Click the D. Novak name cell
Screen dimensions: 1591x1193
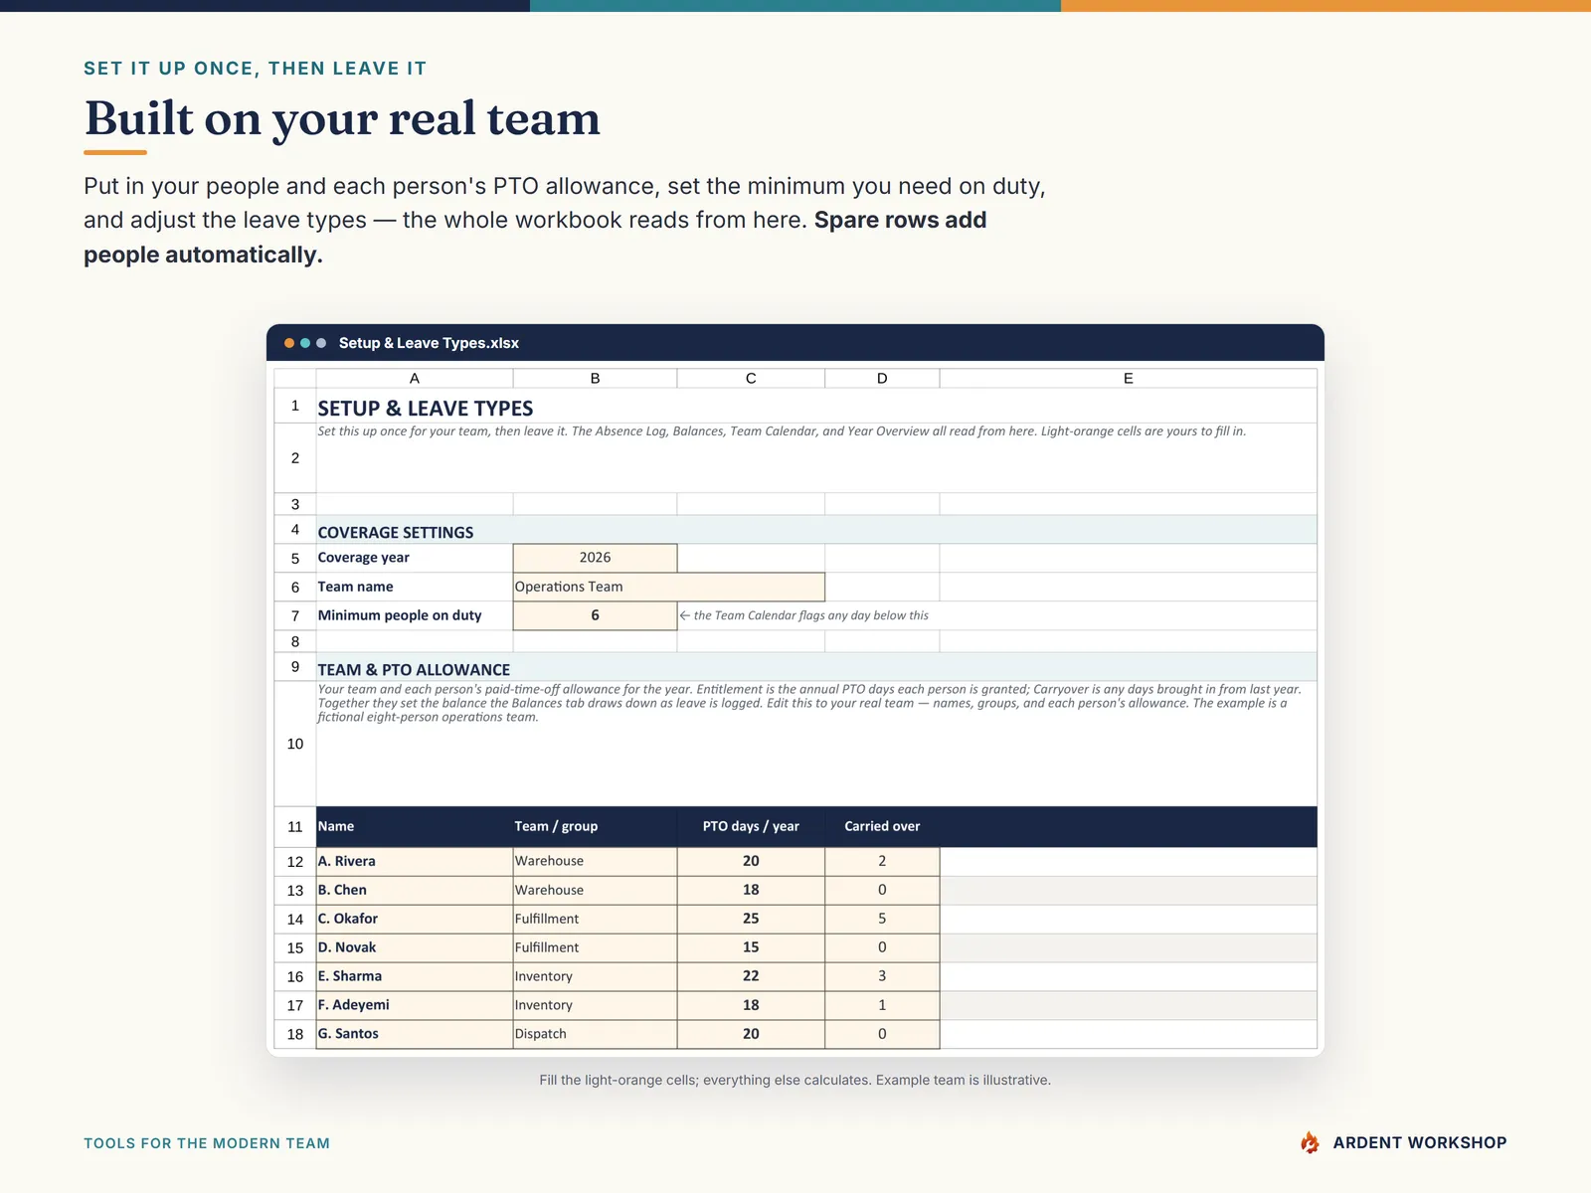point(415,947)
